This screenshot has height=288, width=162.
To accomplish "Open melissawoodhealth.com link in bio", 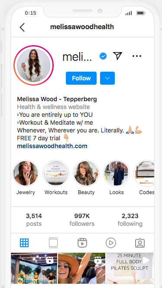I will coord(52,146).
